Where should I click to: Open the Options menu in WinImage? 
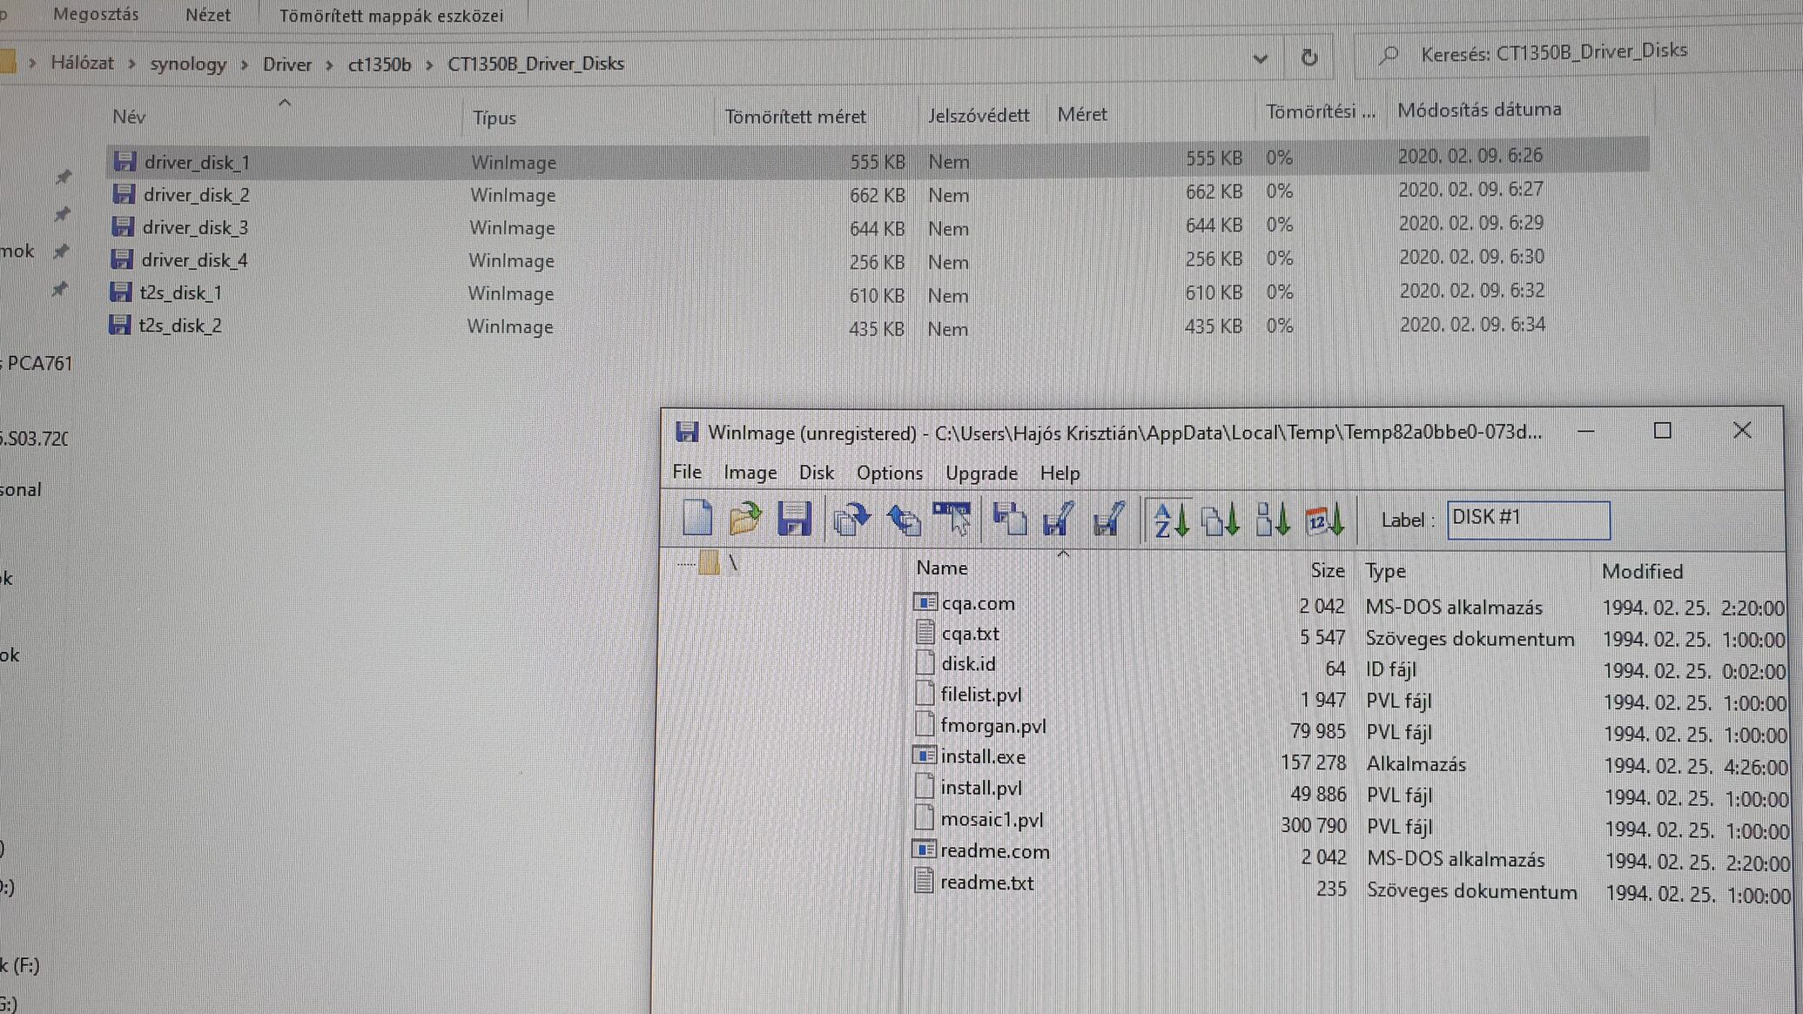coord(889,473)
